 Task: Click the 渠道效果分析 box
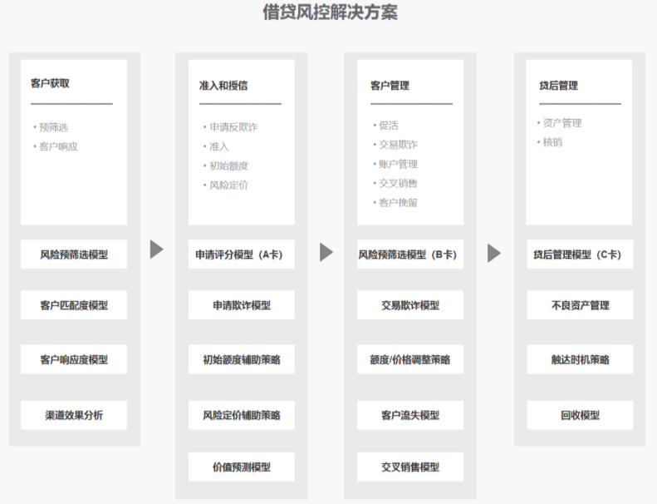[x=74, y=415]
